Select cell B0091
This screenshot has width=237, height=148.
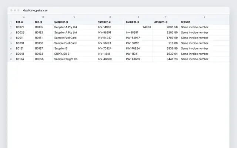24,43
